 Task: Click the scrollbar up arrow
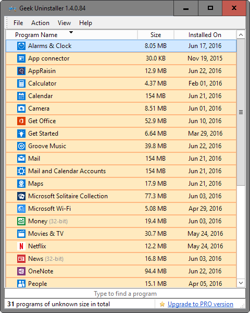click(x=241, y=35)
